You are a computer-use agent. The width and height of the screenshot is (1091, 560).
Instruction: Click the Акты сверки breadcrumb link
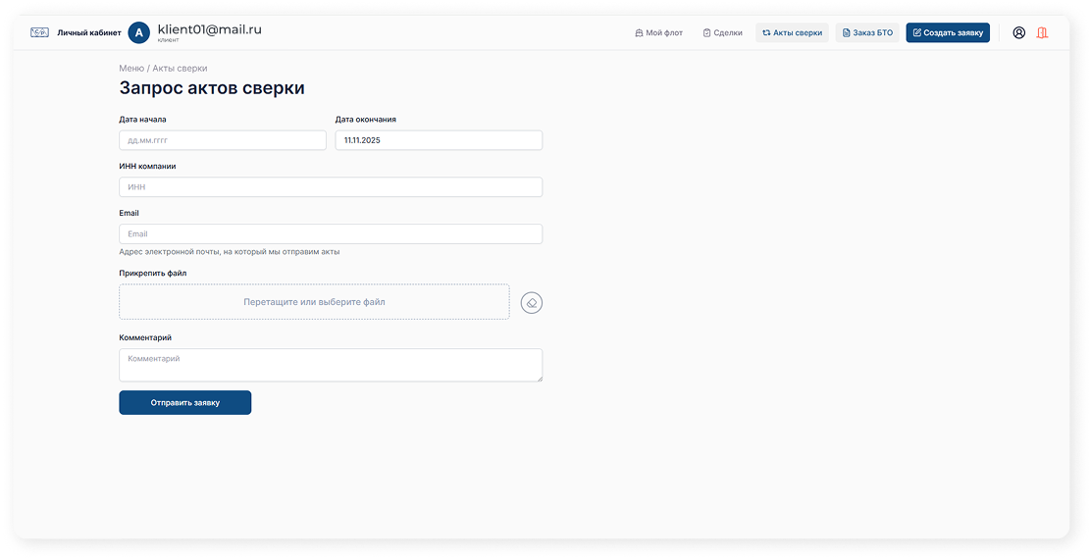click(x=180, y=69)
